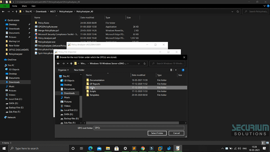Cancel the folder browse dialog
Image resolution: width=270 pixels, height=152 pixels.
click(176, 133)
